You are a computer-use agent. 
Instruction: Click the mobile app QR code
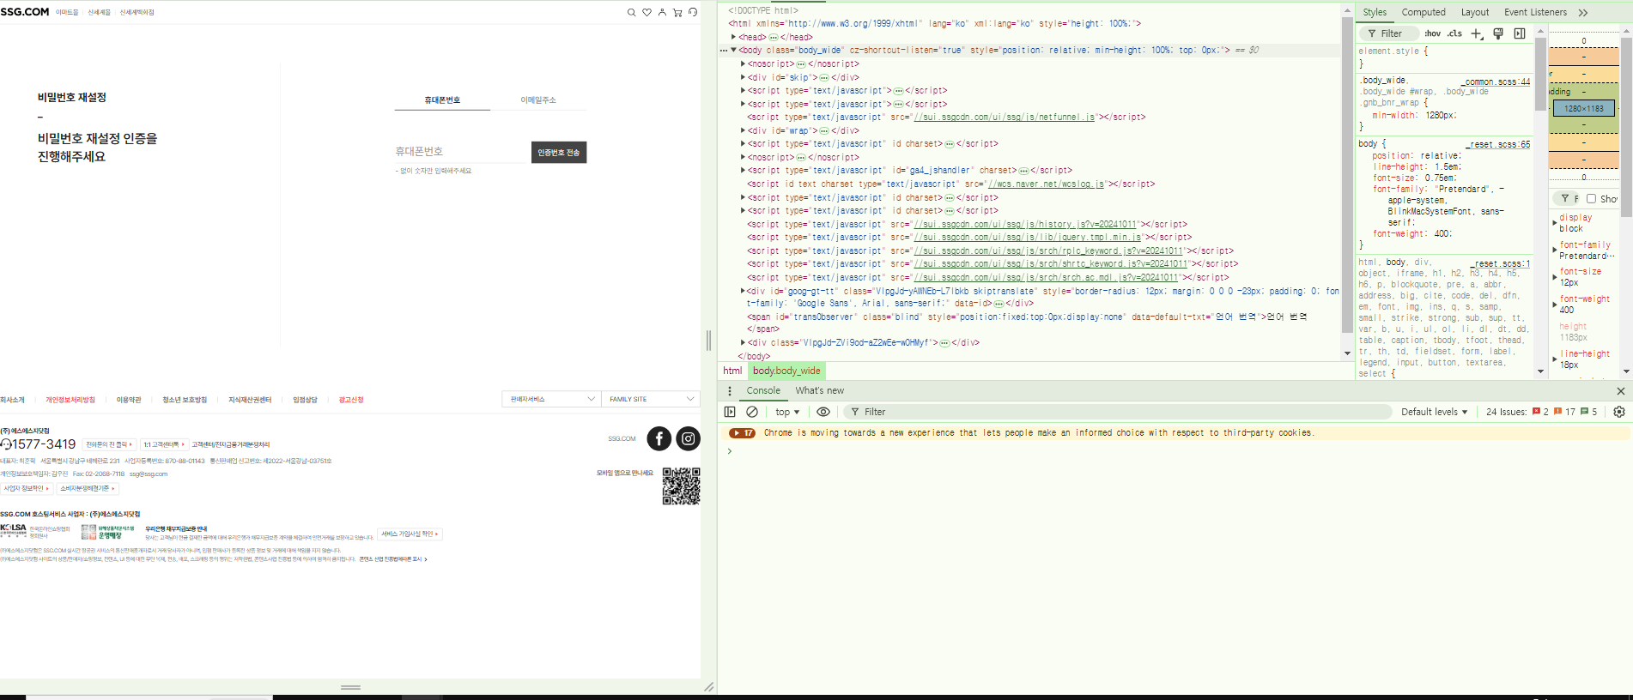click(x=681, y=486)
